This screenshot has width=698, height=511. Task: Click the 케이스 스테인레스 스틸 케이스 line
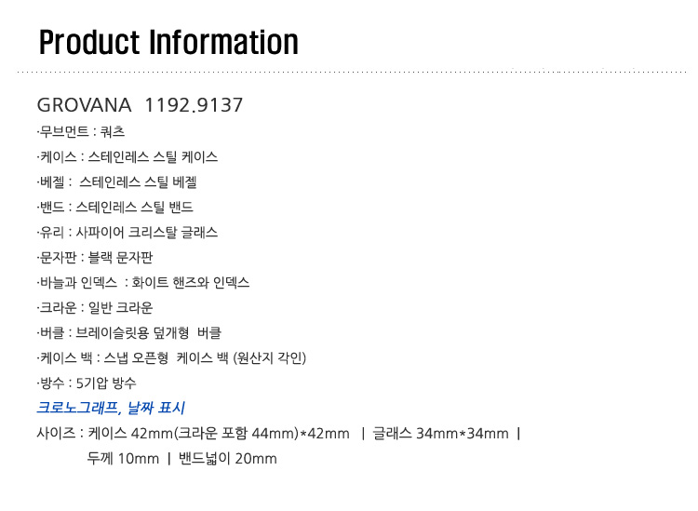click(x=128, y=157)
